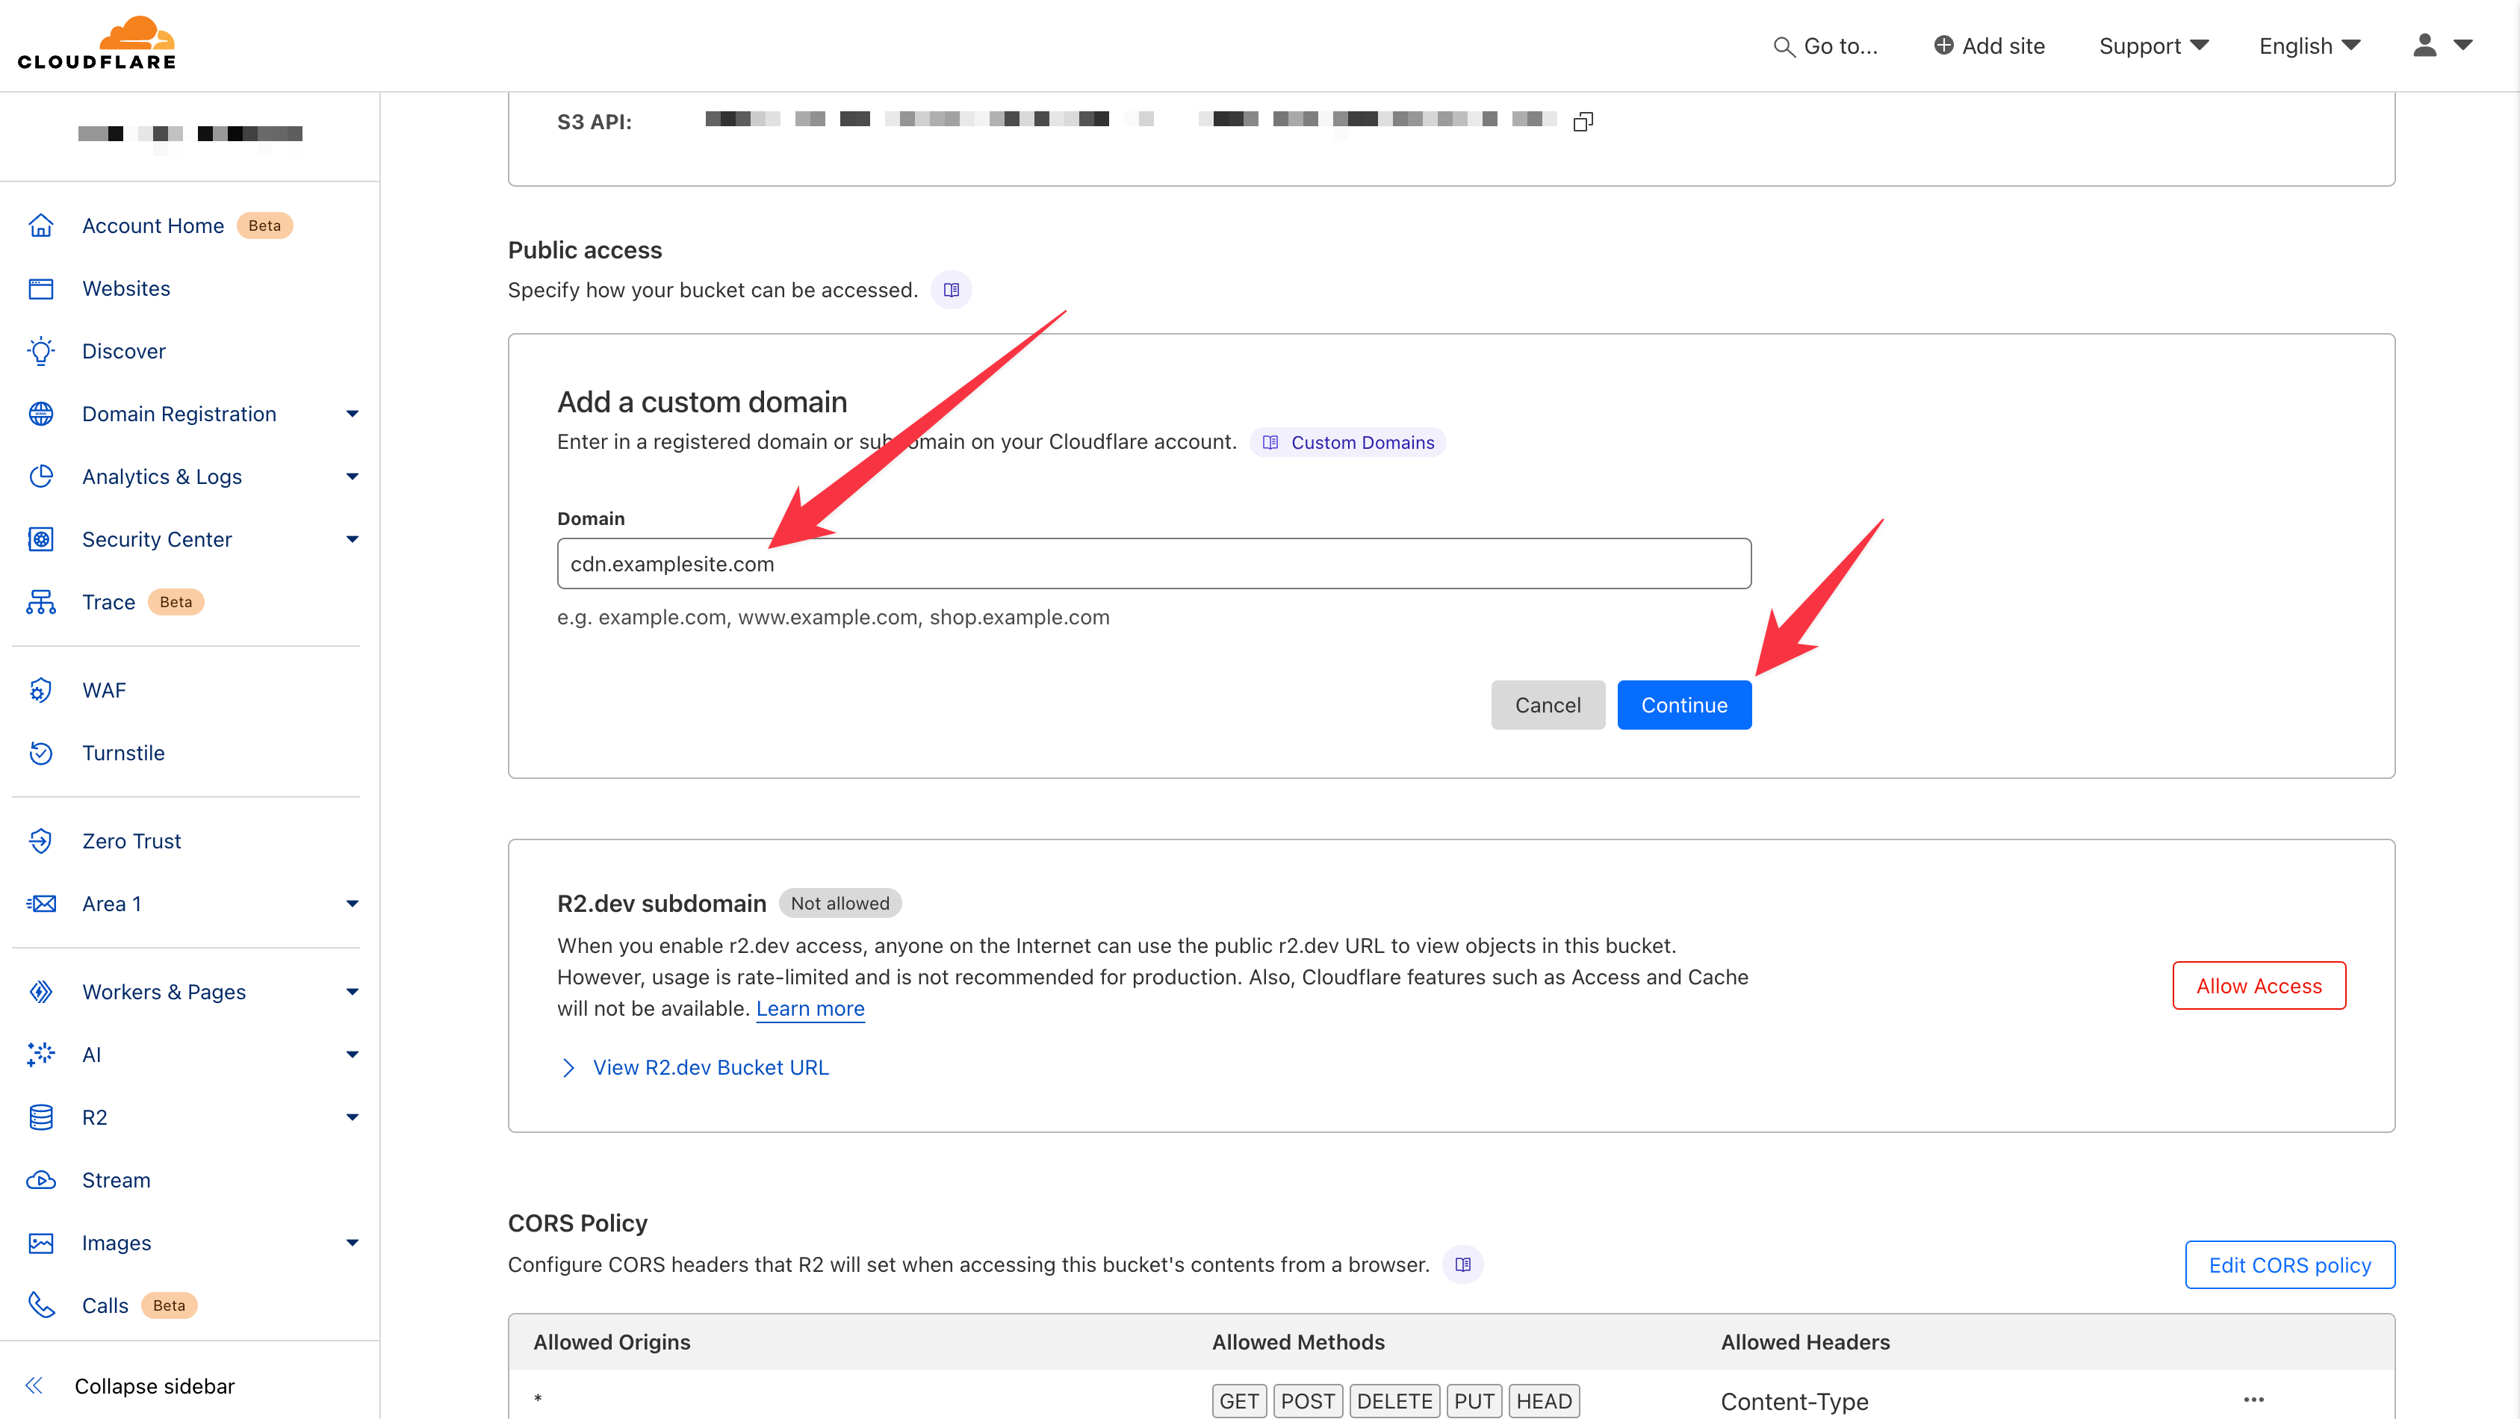Click the DELETE method tag

[1394, 1400]
